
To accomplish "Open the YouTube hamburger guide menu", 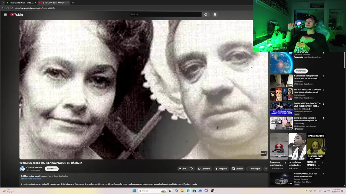I will (x=5, y=15).
